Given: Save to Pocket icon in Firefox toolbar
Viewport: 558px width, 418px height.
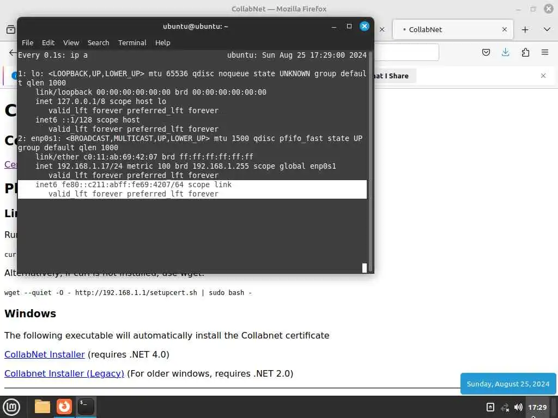Looking at the screenshot, I should (486, 53).
